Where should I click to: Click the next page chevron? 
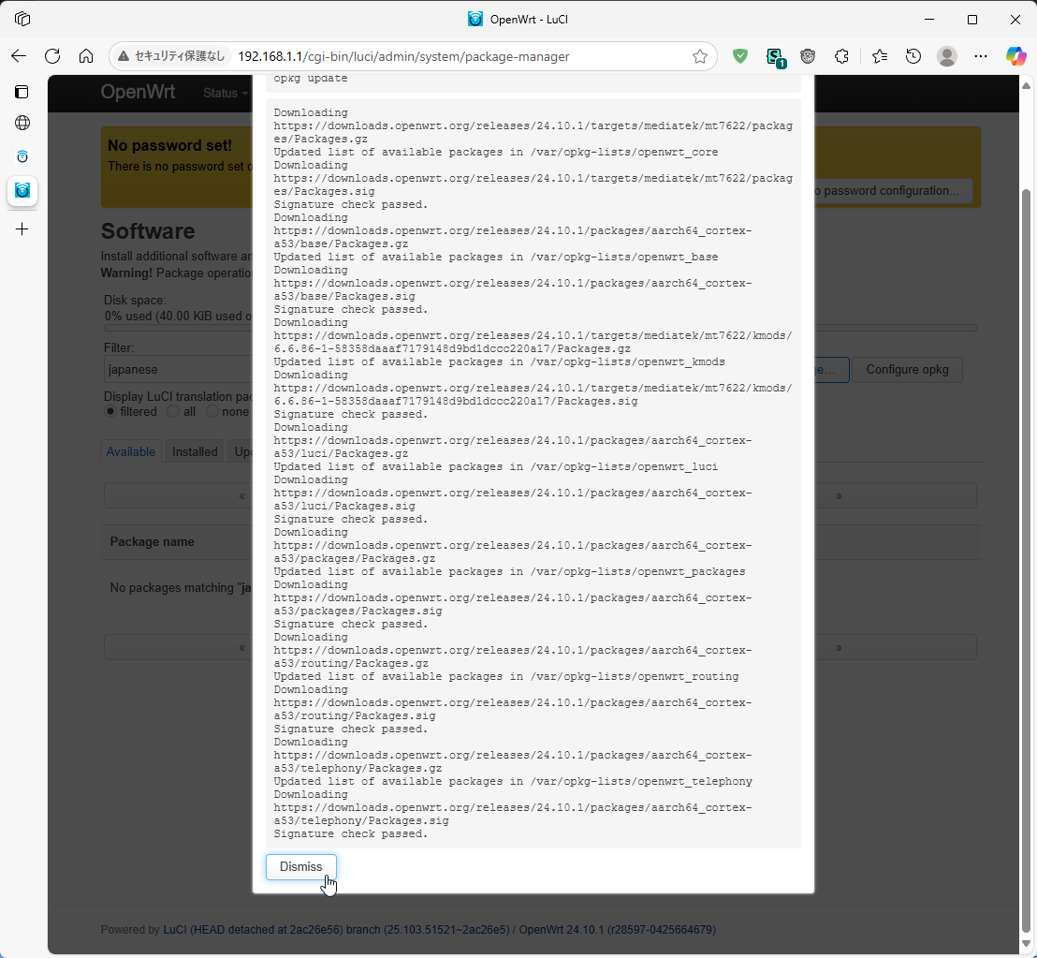coord(839,494)
